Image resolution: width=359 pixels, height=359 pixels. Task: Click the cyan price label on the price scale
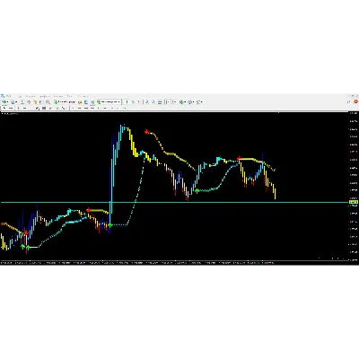click(354, 203)
